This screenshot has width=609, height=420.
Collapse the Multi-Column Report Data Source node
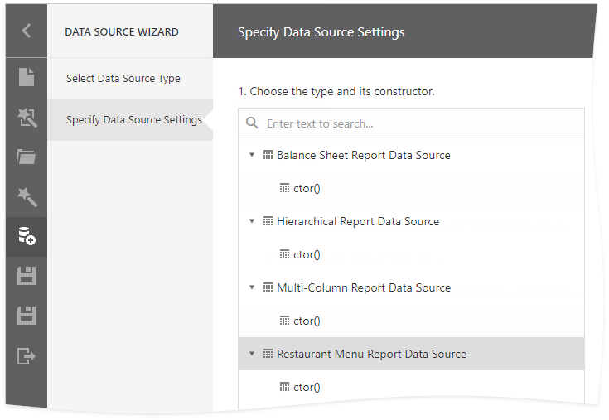252,287
